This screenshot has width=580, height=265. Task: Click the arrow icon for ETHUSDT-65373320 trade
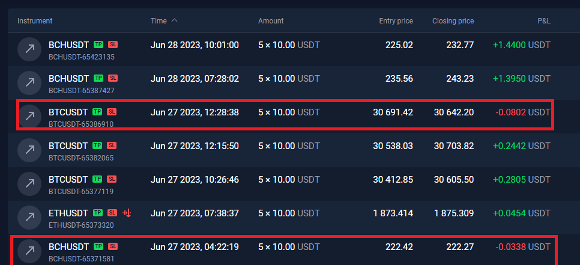pos(29,218)
